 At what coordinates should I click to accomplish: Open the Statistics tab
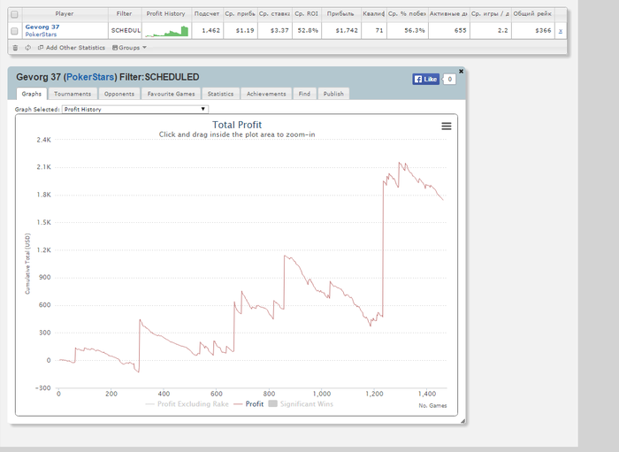point(220,94)
